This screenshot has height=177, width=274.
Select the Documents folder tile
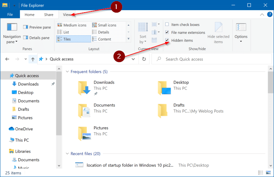[96, 111]
